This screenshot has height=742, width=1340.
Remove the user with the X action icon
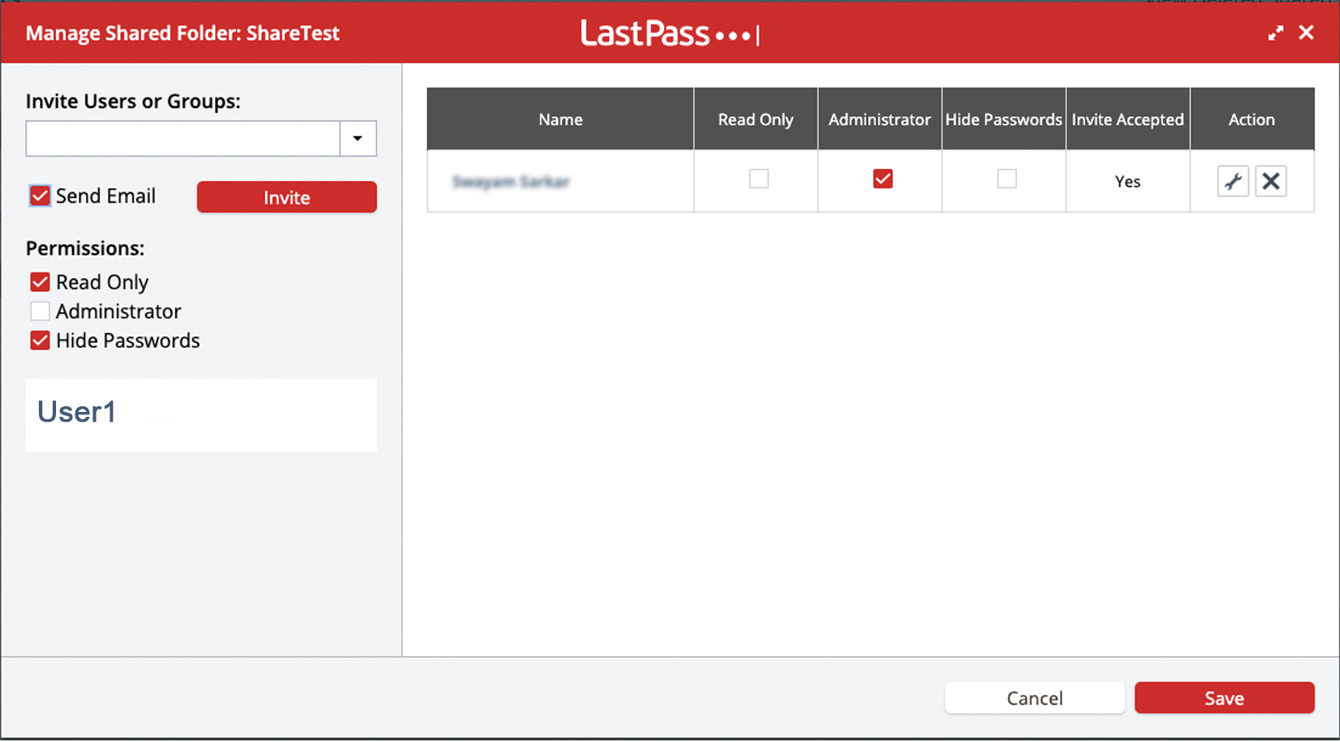tap(1271, 181)
